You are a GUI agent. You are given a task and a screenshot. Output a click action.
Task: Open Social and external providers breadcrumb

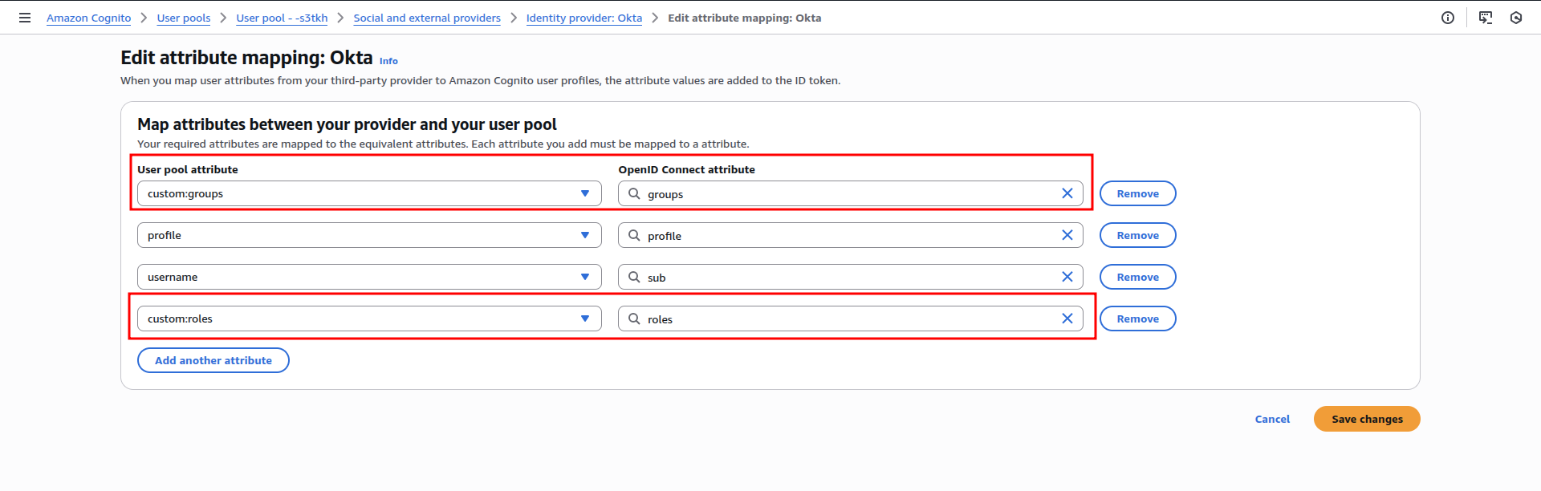[427, 18]
